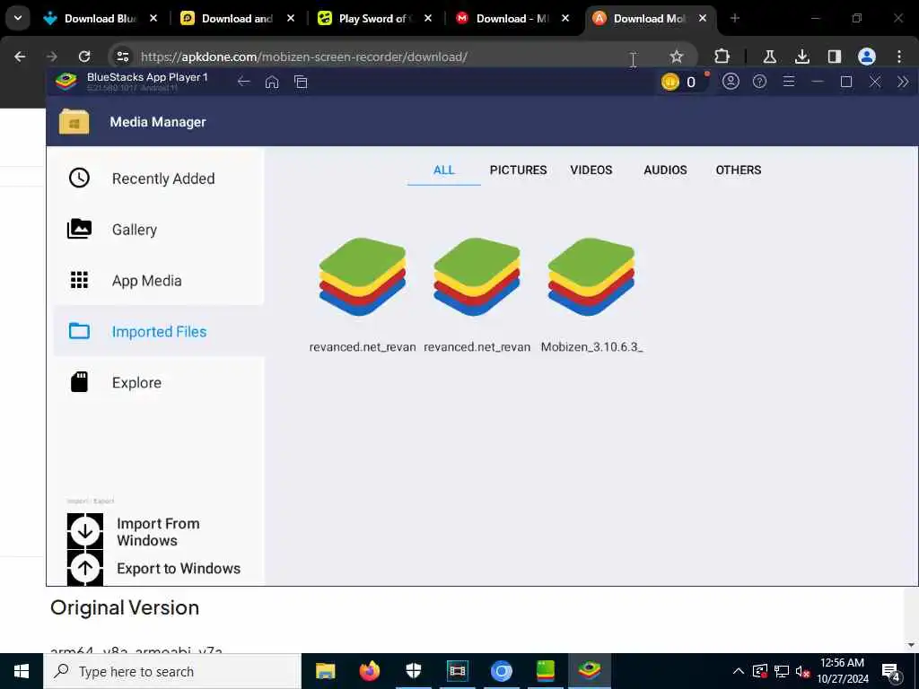919x689 pixels.
Task: Open the Windows Start menu
Action: pos(22,671)
